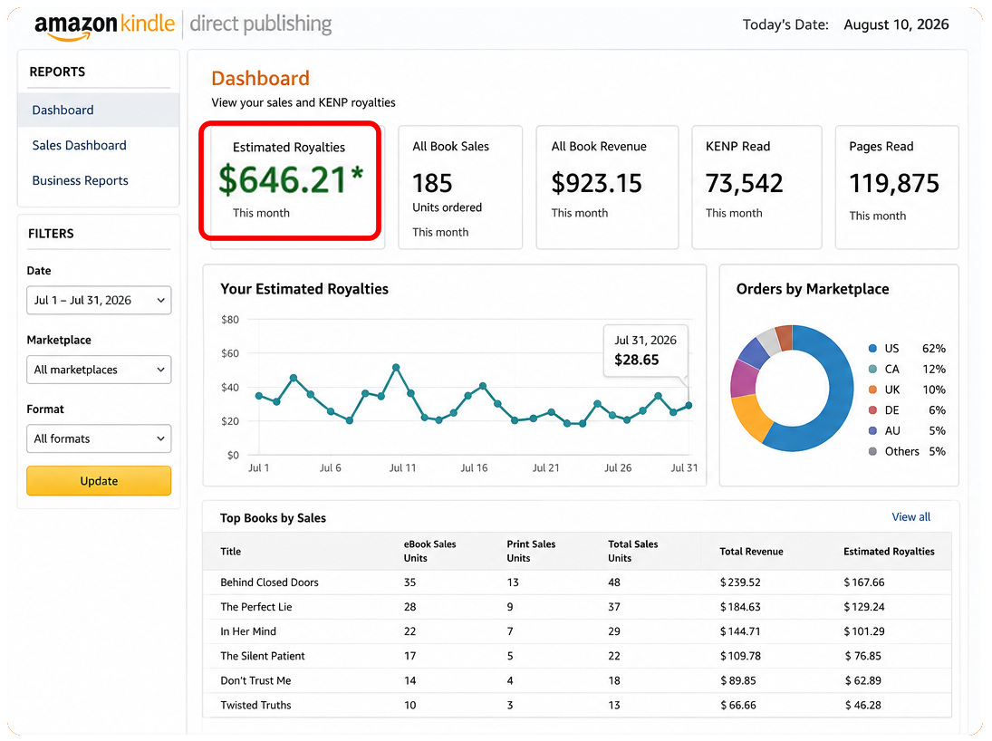This screenshot has width=992, height=741.
Task: Select the In Her Mind title
Action: 248,631
